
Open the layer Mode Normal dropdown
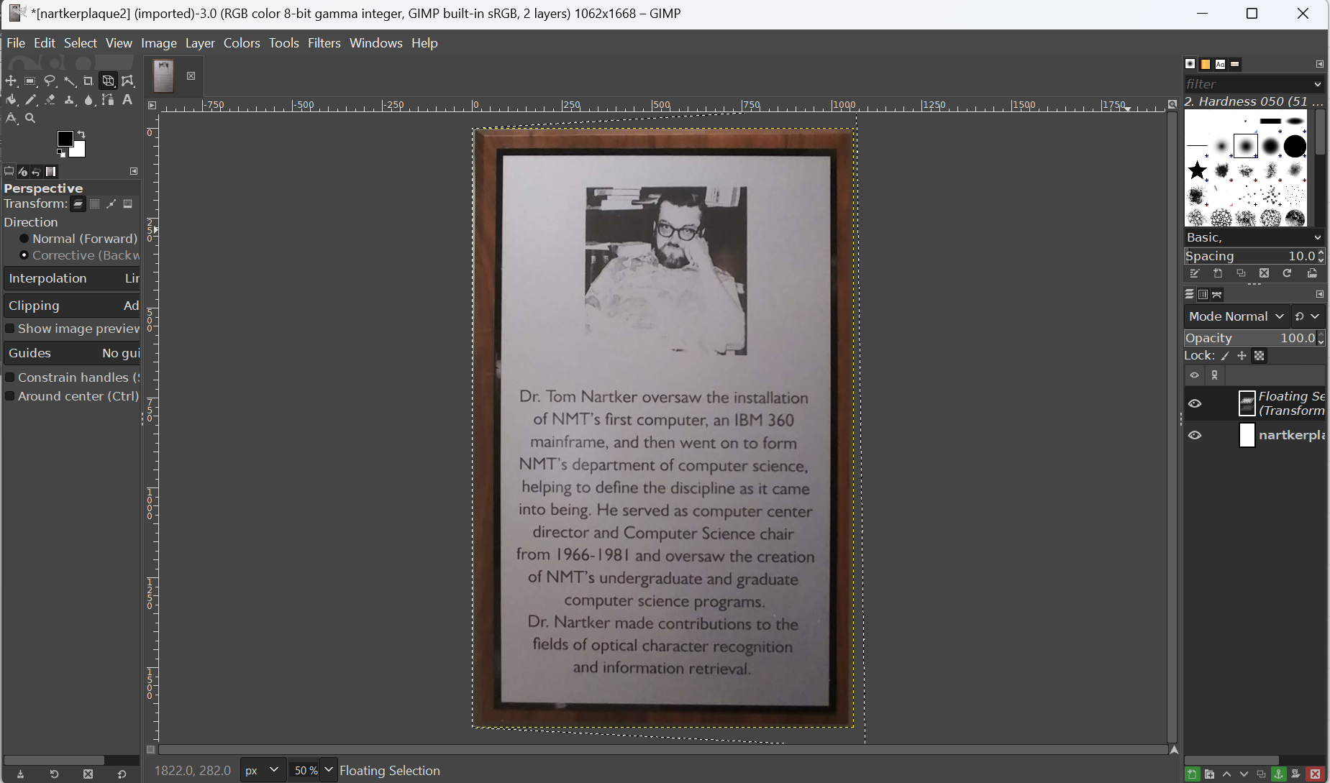click(x=1236, y=316)
